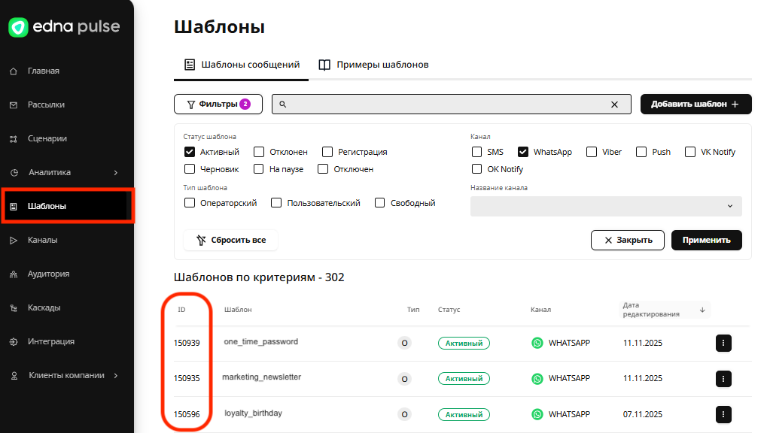The height and width of the screenshot is (433, 767).
Task: Click WhatsApp icon in loyalty_birthday row
Action: [537, 414]
